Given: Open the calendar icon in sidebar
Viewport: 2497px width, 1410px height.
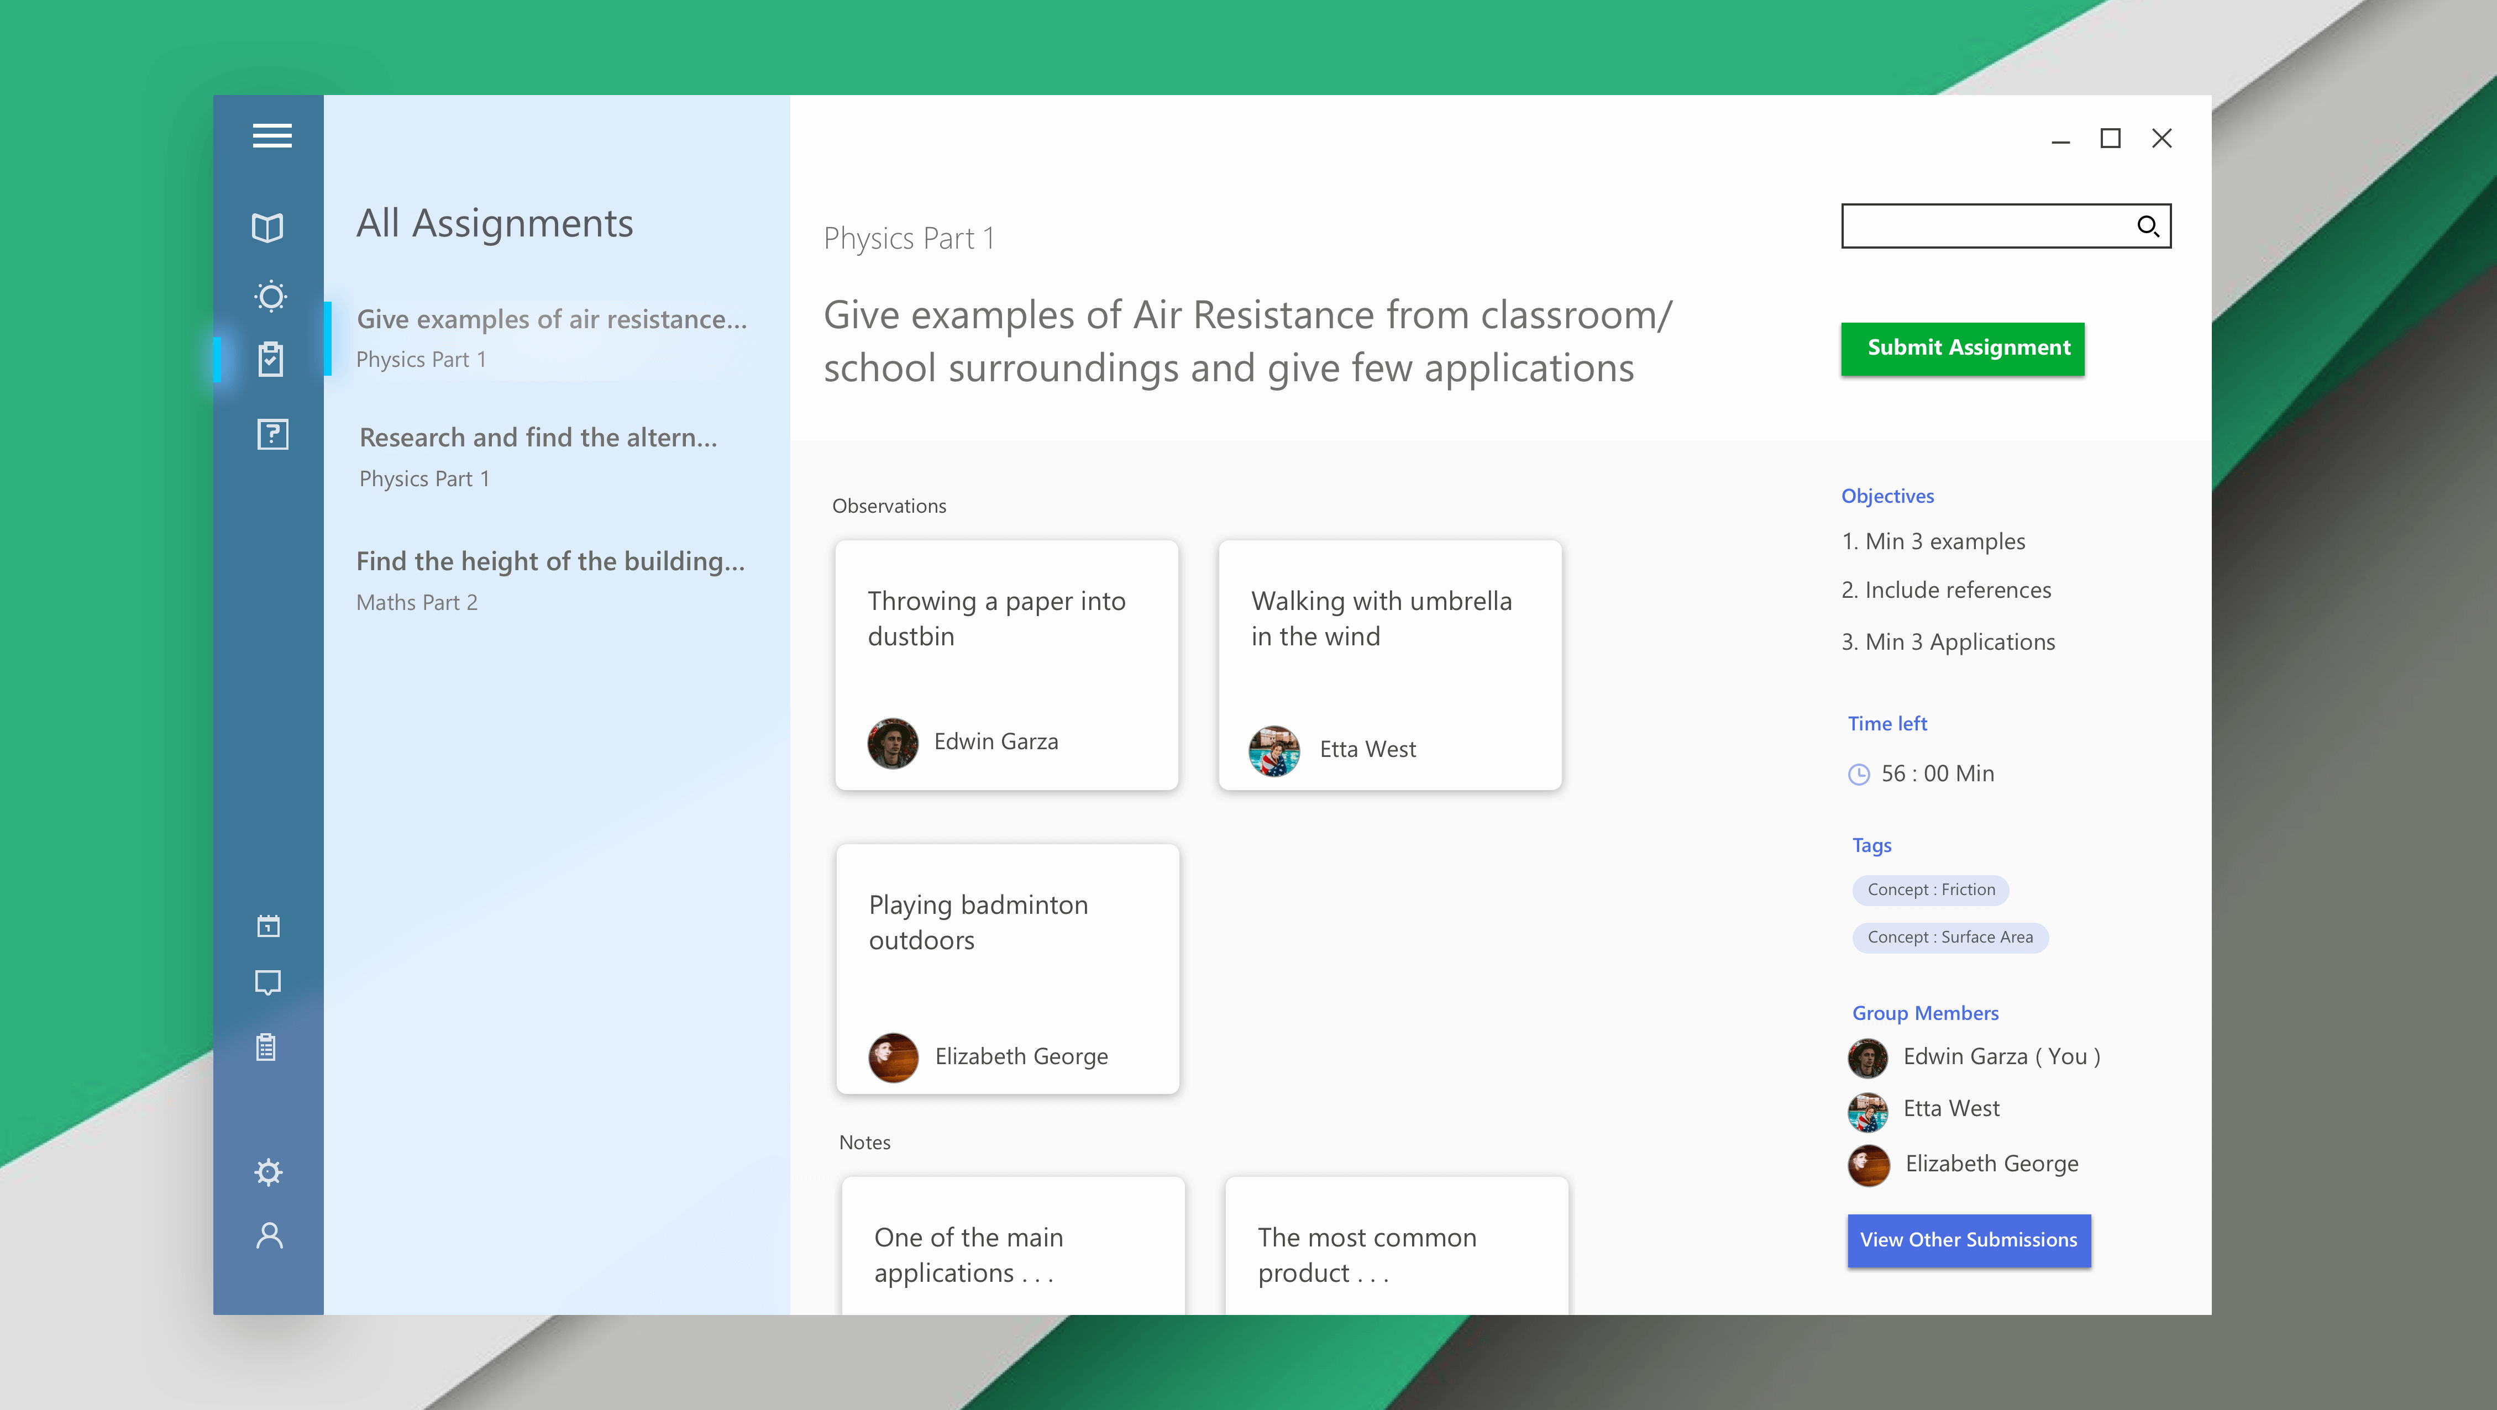Looking at the screenshot, I should [x=269, y=925].
